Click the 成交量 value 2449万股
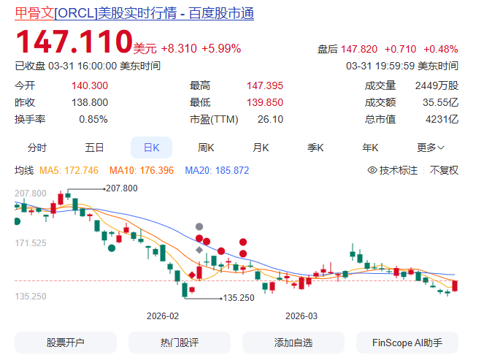484x363 pixels. 437,85
